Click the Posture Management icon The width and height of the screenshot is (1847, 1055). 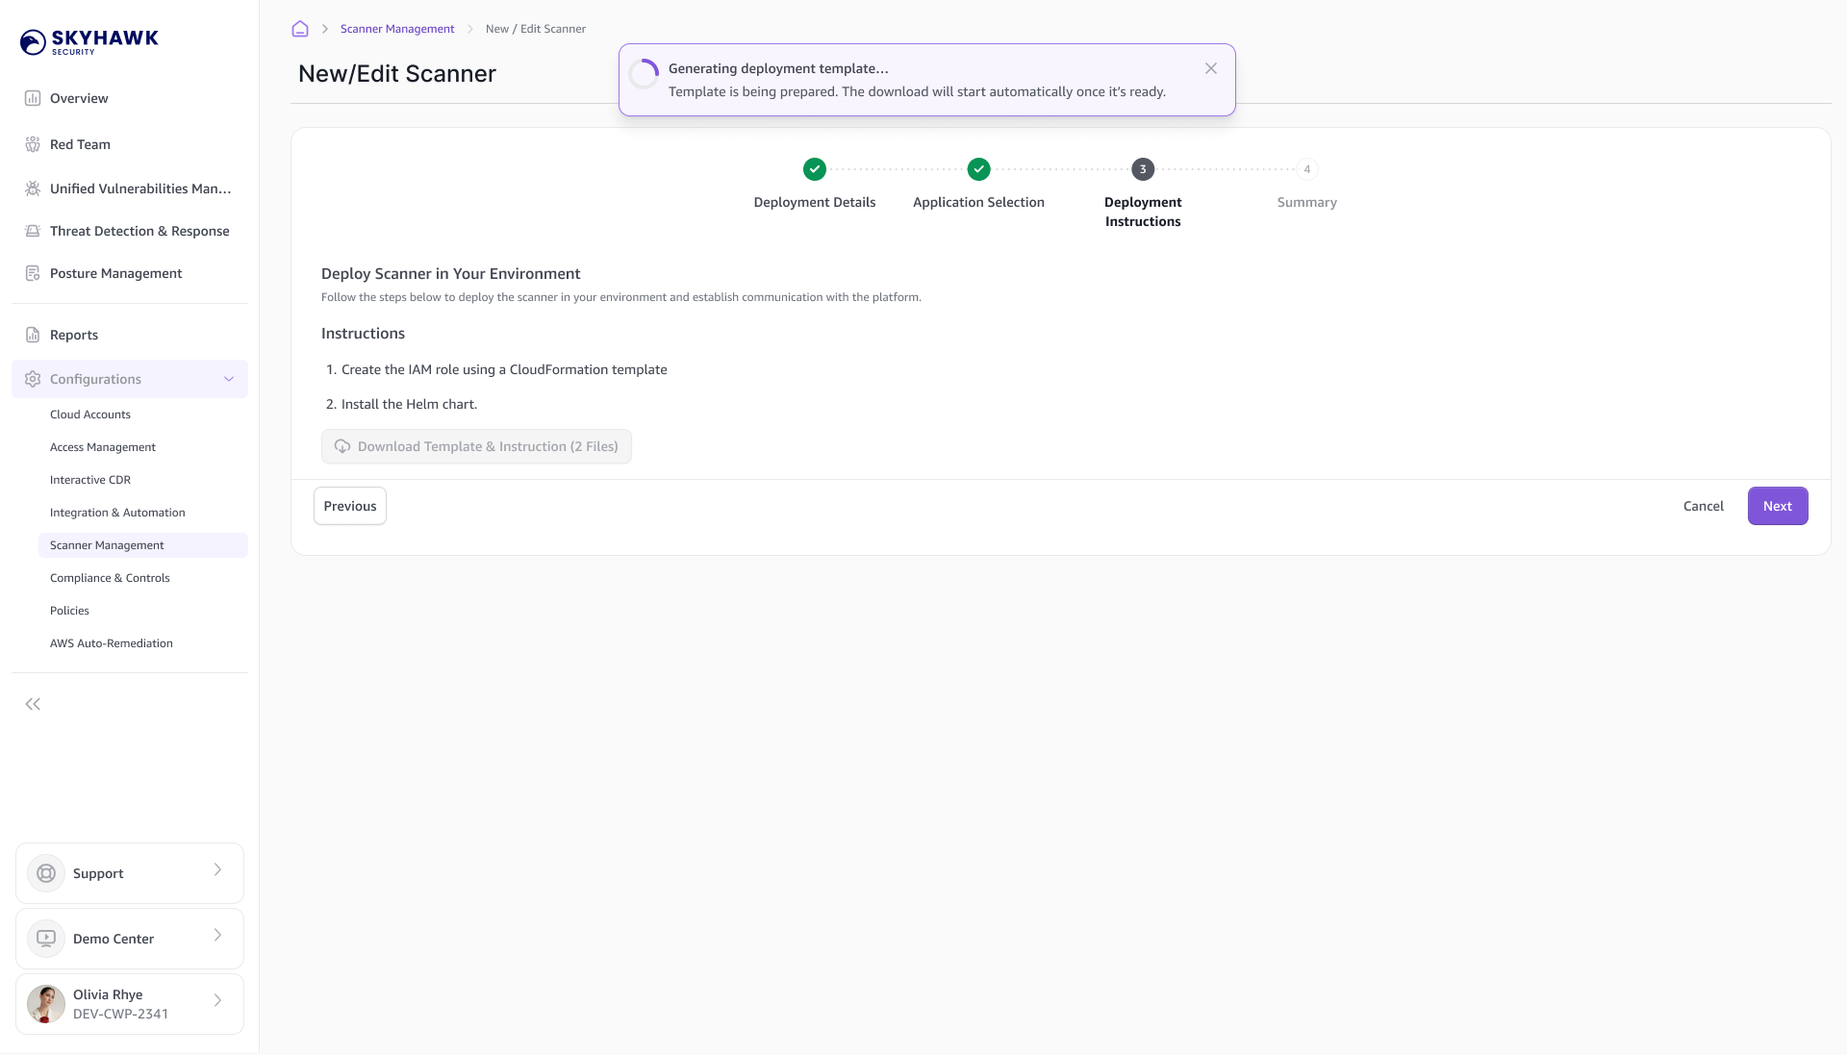pyautogui.click(x=33, y=273)
